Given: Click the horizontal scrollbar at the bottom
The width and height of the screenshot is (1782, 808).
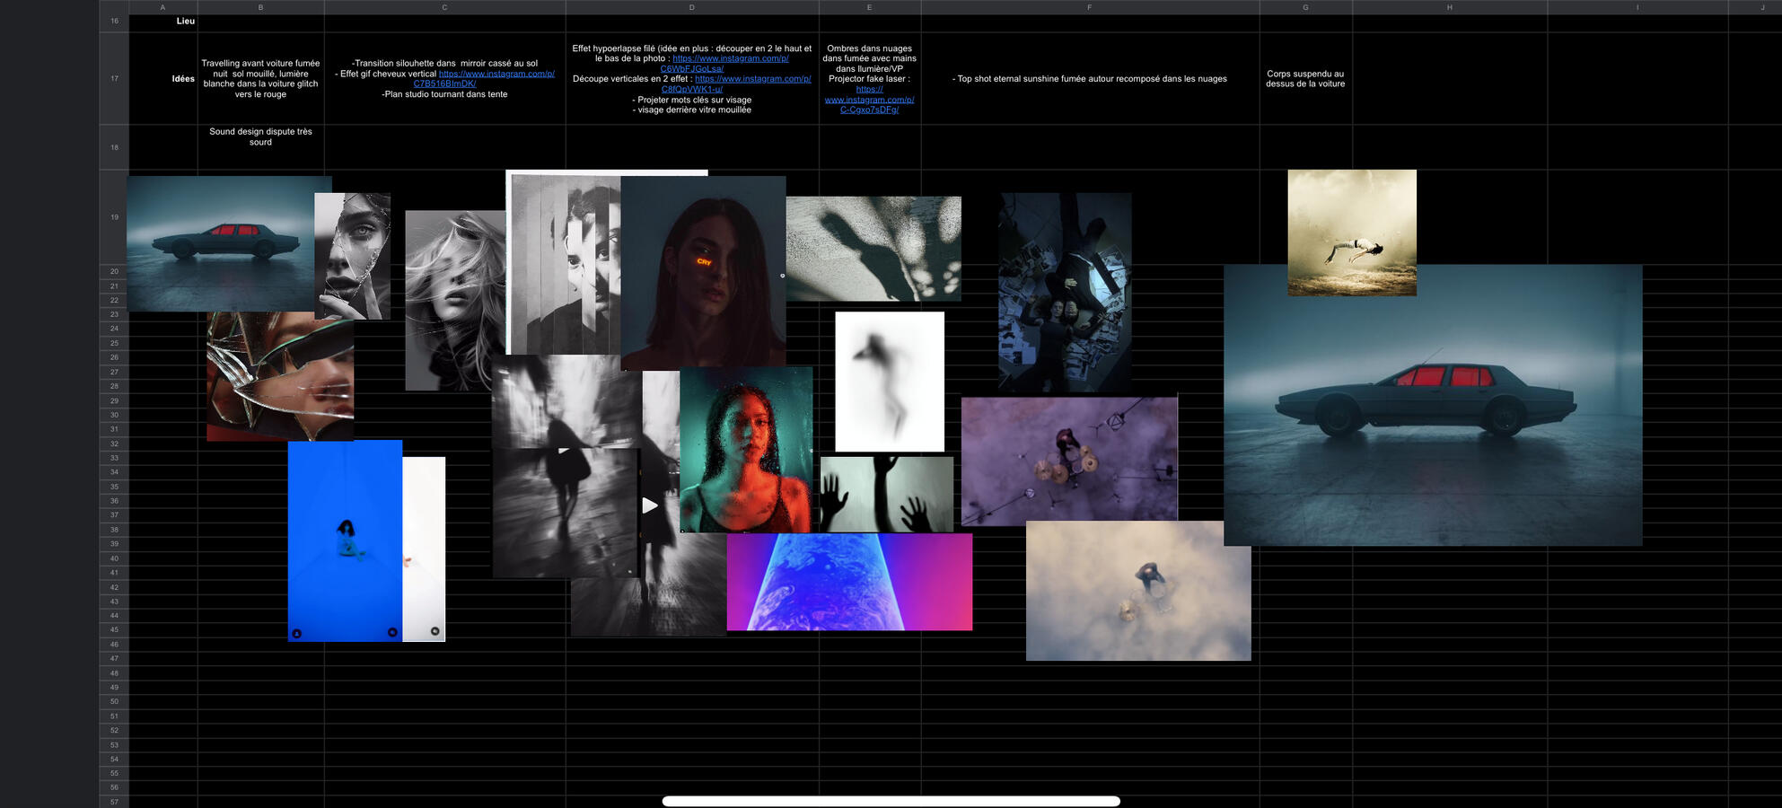Looking at the screenshot, I should coord(891,801).
